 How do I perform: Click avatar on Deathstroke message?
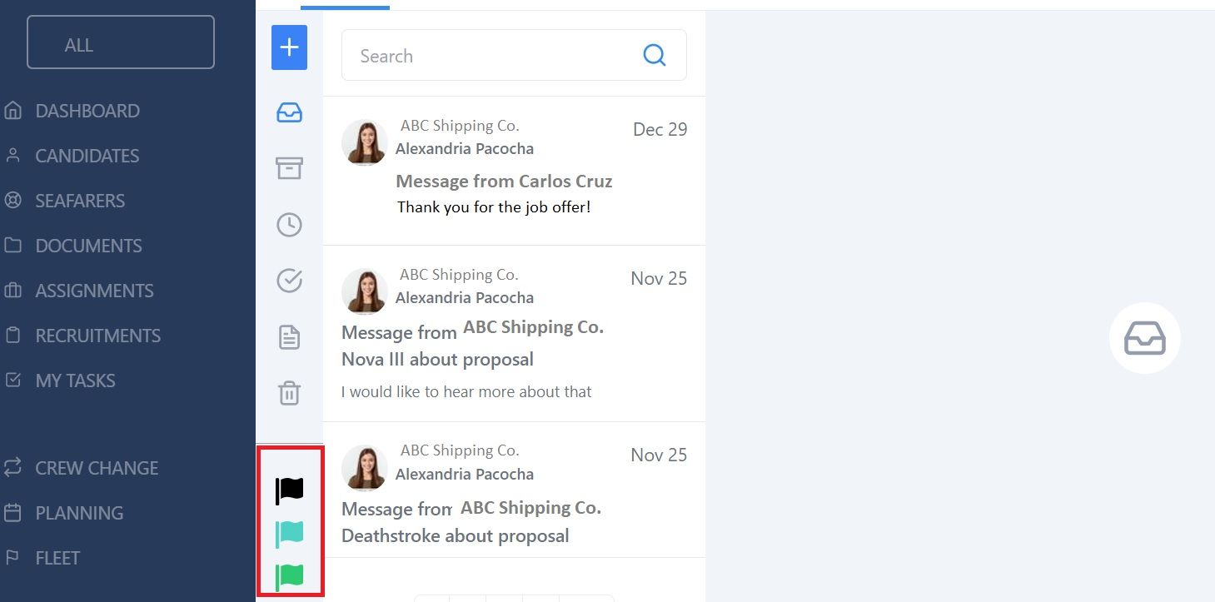click(364, 467)
